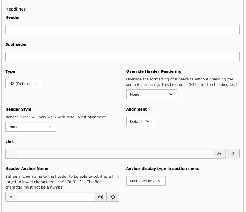The image size is (246, 212).
Task: Click the hash prefix of the anchor field
Action: click(x=11, y=197)
